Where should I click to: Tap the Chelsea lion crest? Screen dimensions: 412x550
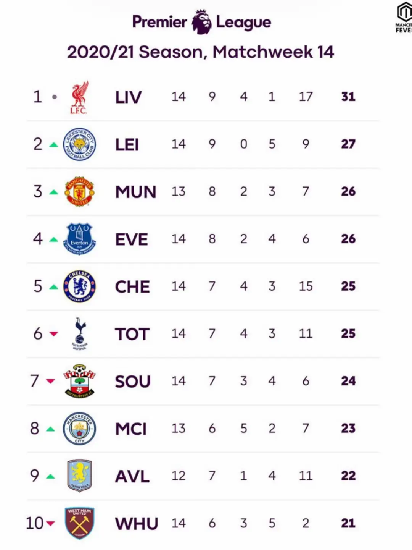pos(79,286)
